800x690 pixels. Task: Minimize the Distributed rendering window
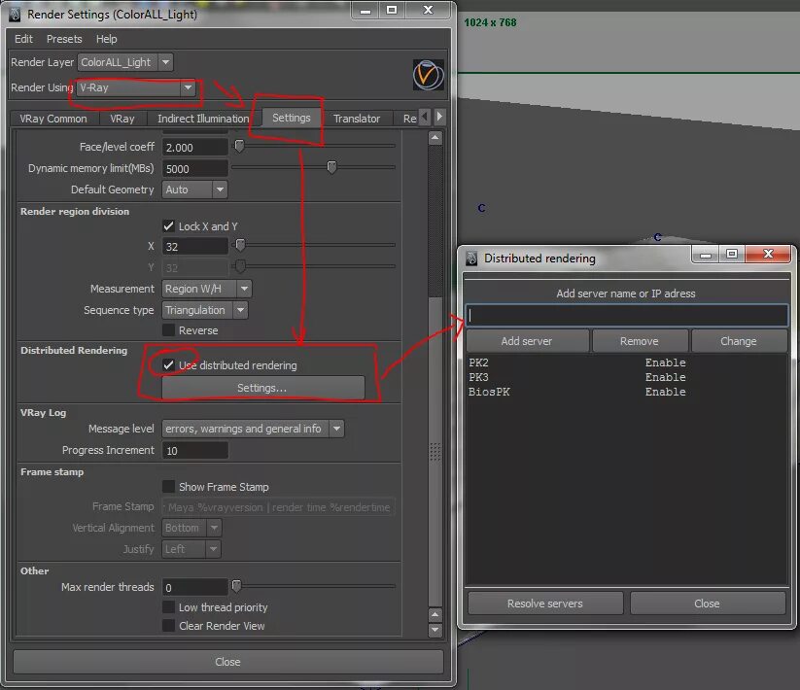[x=706, y=255]
